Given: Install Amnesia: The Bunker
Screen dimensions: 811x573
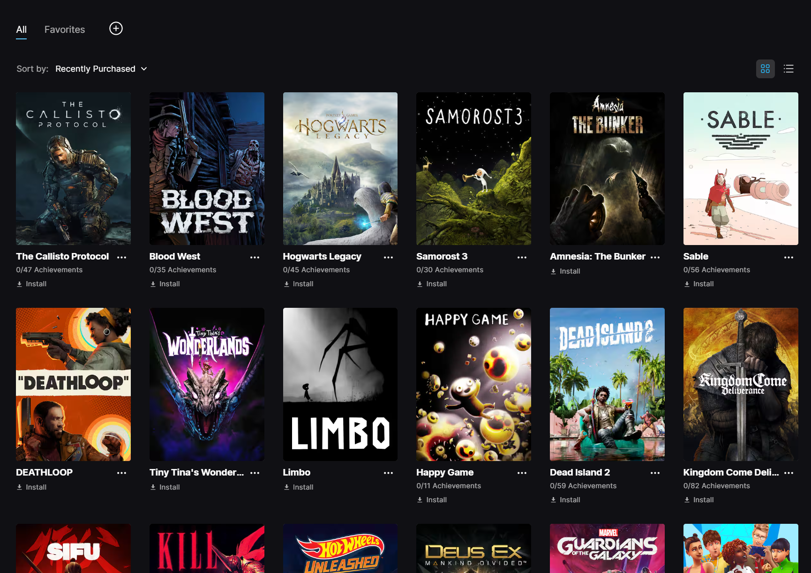Looking at the screenshot, I should coord(565,271).
